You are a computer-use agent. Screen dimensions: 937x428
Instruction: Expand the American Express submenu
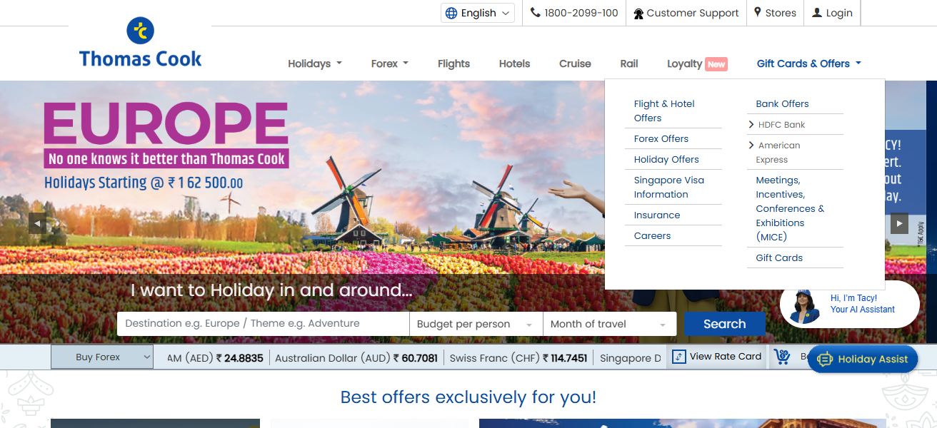tap(777, 152)
